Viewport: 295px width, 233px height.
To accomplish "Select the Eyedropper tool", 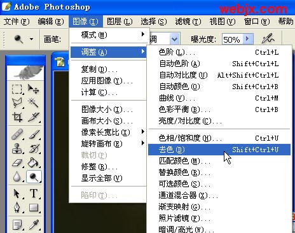I will (33, 225).
